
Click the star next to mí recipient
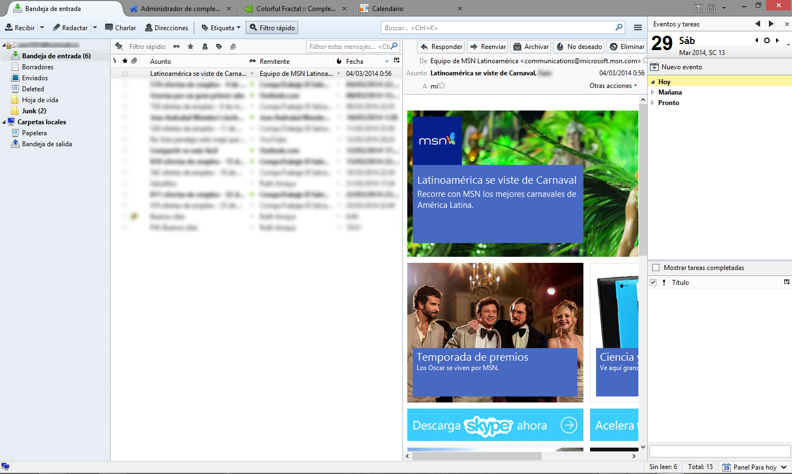tap(442, 86)
